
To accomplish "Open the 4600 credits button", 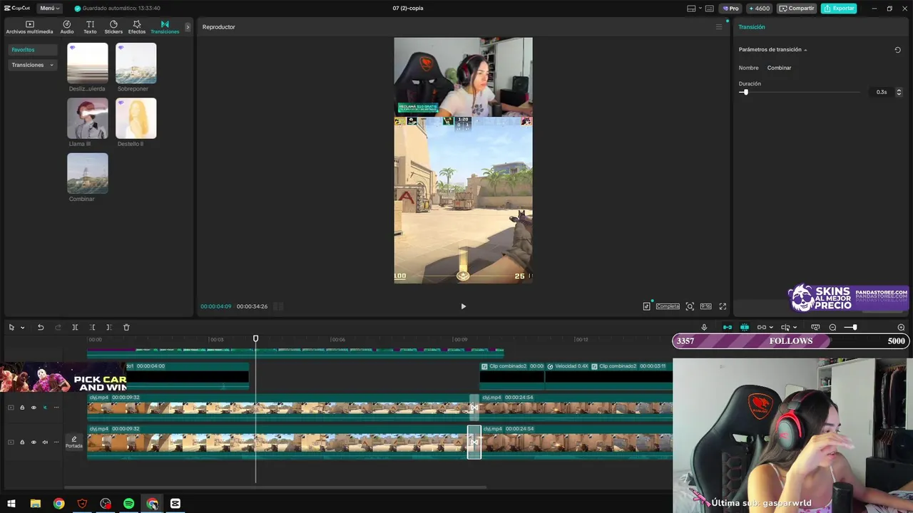I will 759,9.
